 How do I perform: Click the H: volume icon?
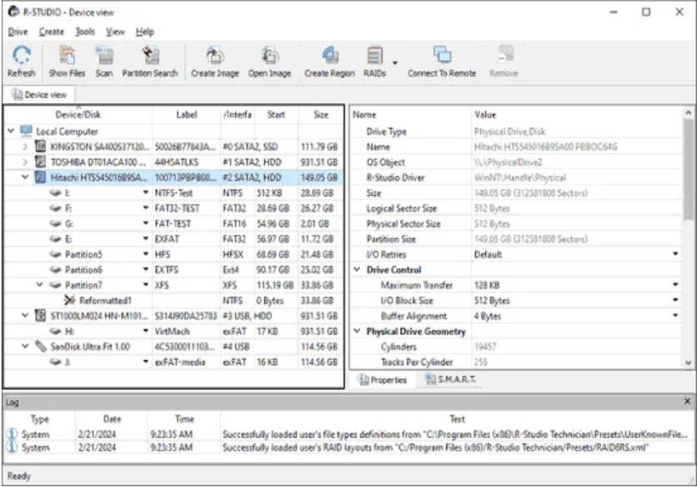click(55, 331)
